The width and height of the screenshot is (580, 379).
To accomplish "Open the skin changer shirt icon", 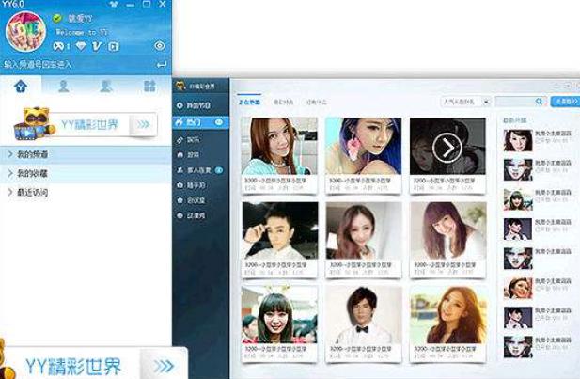I will coord(114,4).
